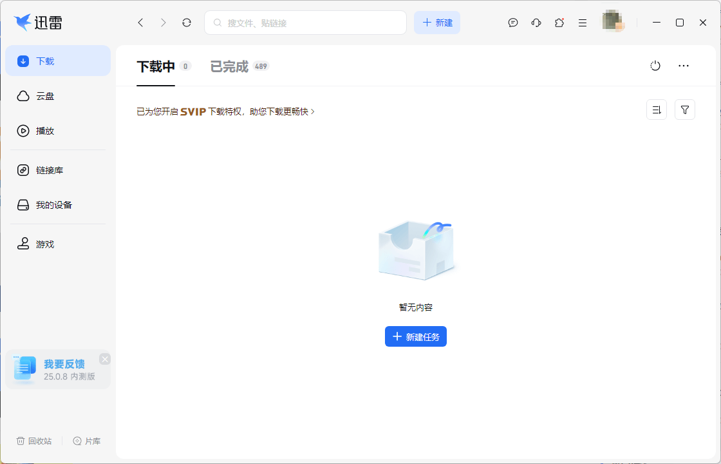Image resolution: width=721 pixels, height=464 pixels.
Task: Open 链接库 in the sidebar
Action: tap(58, 170)
